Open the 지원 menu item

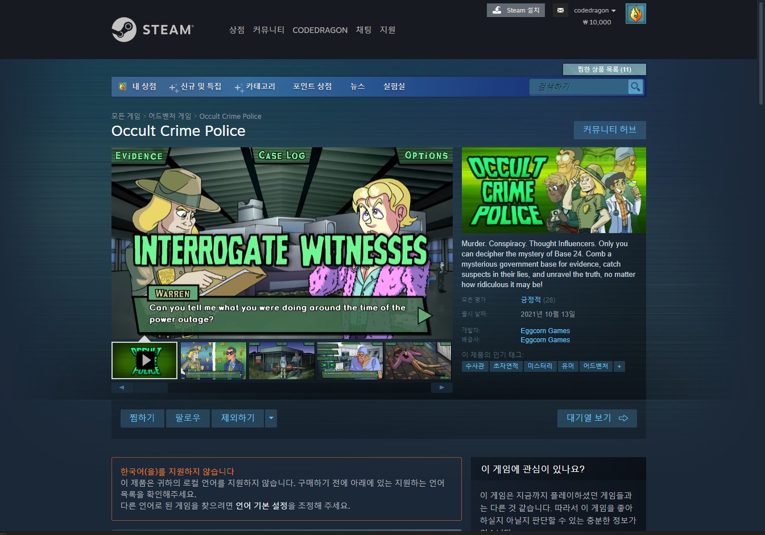coord(387,30)
